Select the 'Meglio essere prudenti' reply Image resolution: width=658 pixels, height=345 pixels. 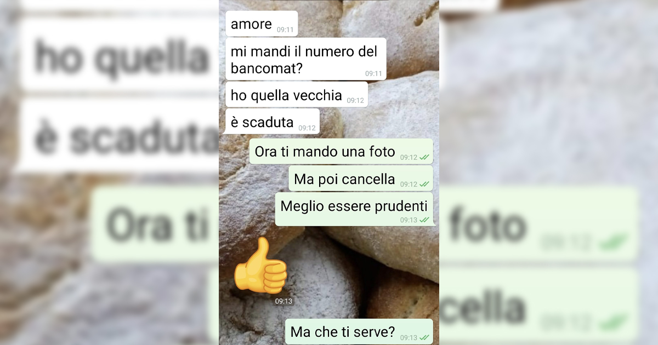(x=354, y=209)
